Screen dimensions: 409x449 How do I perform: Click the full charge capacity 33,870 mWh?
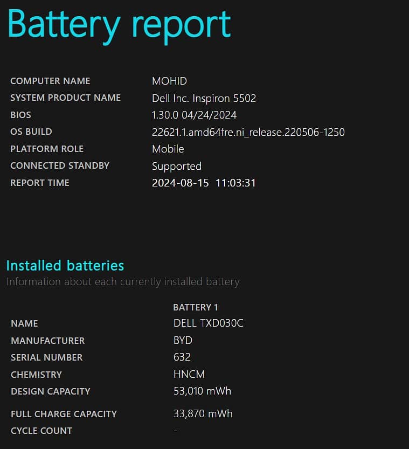203,414
